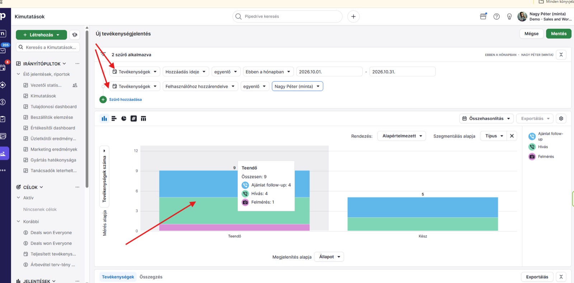Switch to the Összegzés tab
Image resolution: width=574 pixels, height=283 pixels.
coord(151,277)
